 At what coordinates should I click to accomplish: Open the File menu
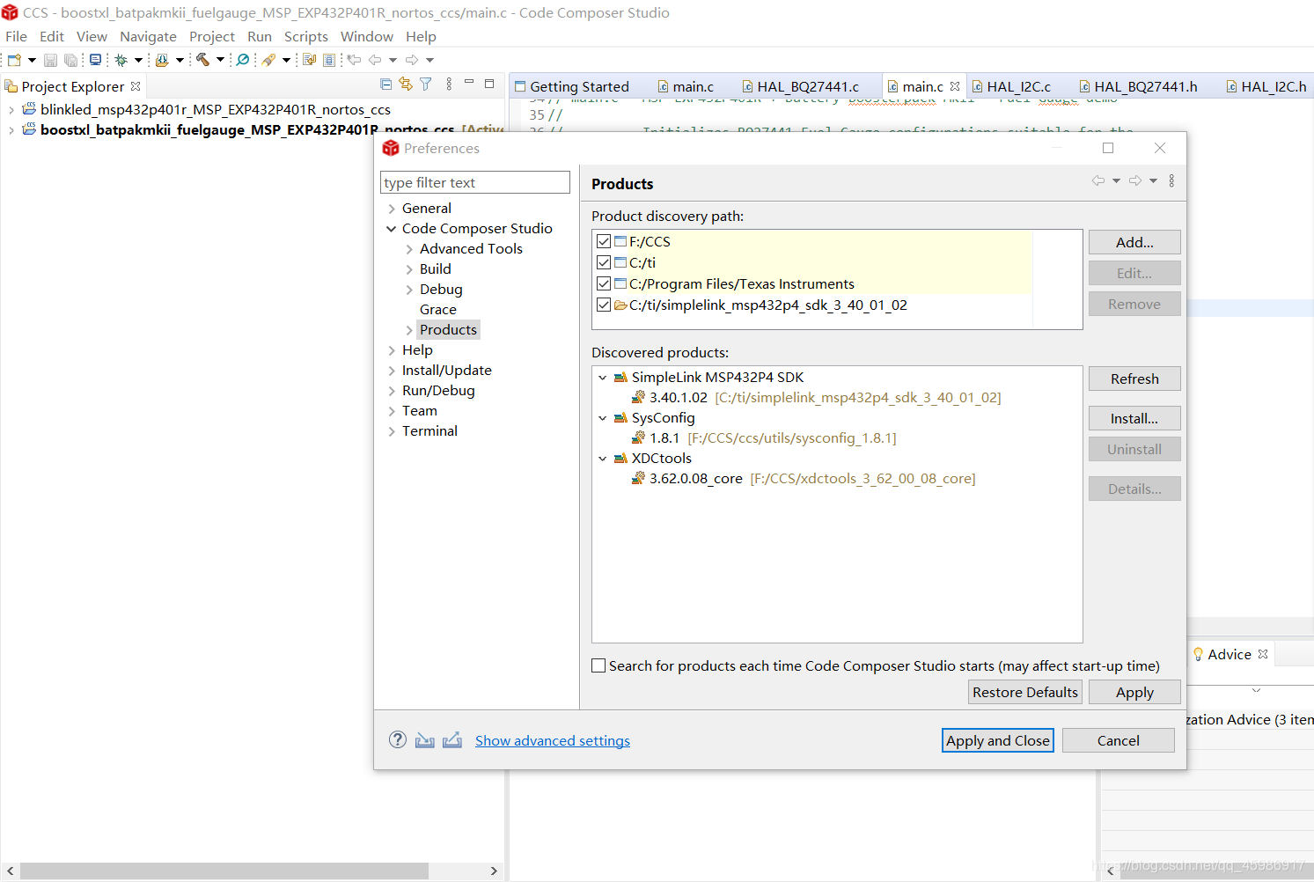[16, 36]
